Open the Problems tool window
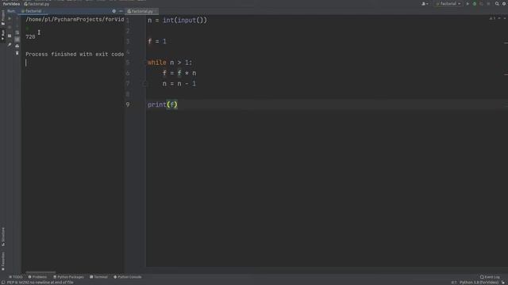The height and width of the screenshot is (285, 508). pyautogui.click(x=37, y=277)
